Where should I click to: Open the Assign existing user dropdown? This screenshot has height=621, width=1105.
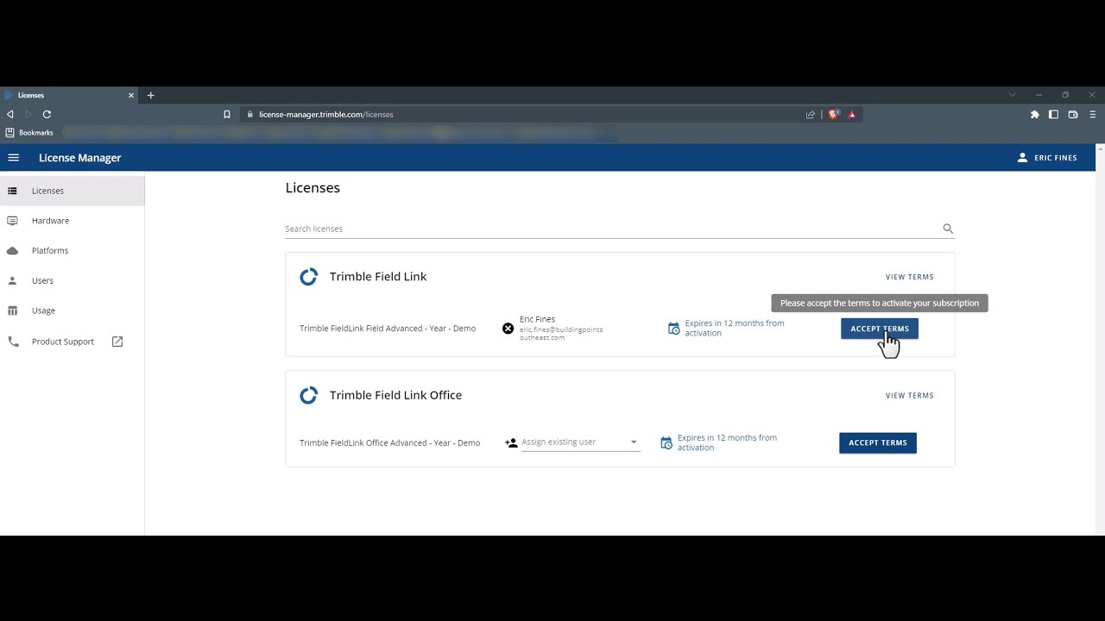(x=580, y=442)
